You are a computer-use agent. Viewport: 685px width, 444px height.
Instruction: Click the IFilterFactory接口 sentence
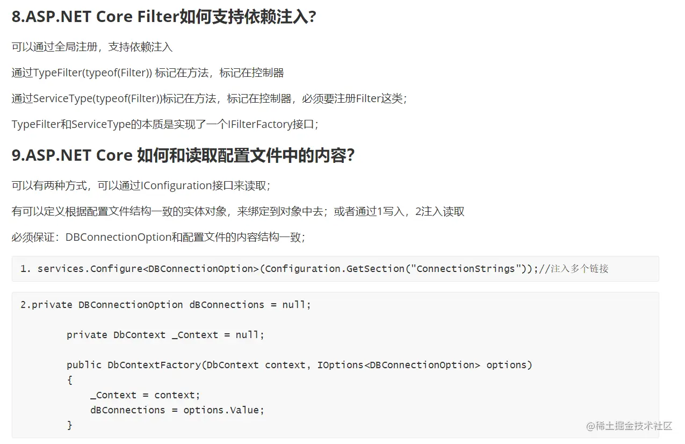[x=165, y=124]
